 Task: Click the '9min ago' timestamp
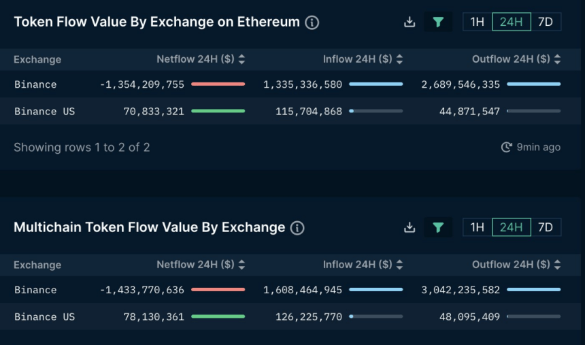tap(538, 147)
